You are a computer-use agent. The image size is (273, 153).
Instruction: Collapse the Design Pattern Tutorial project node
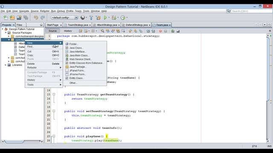click(3, 29)
